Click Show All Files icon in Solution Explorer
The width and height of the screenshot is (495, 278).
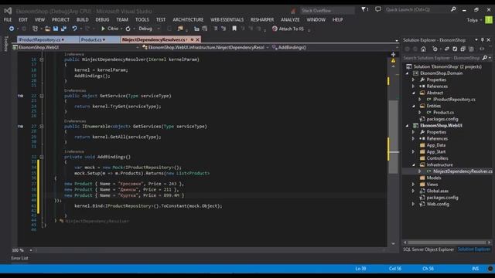471,49
